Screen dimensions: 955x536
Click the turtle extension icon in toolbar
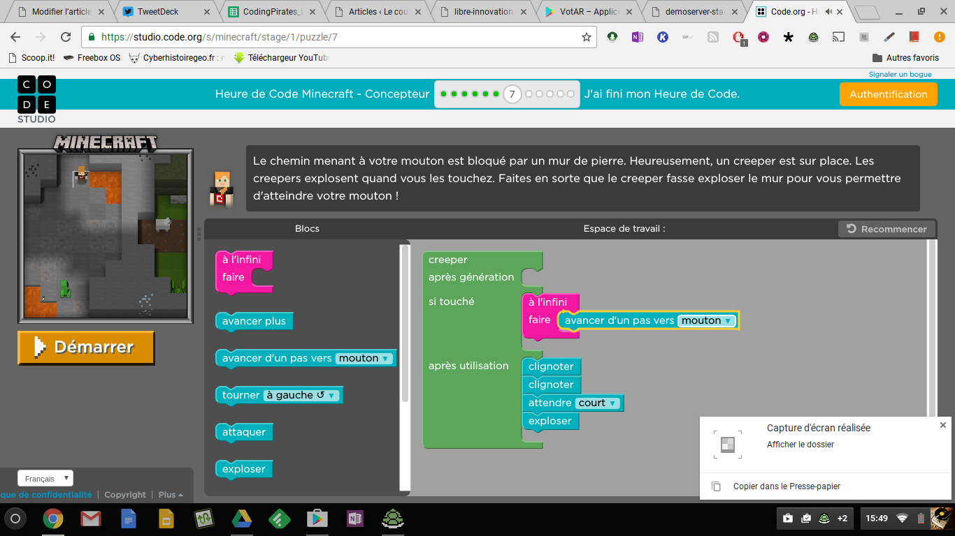[813, 37]
